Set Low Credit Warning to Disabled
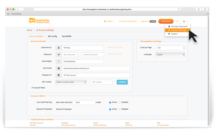 point(120,102)
